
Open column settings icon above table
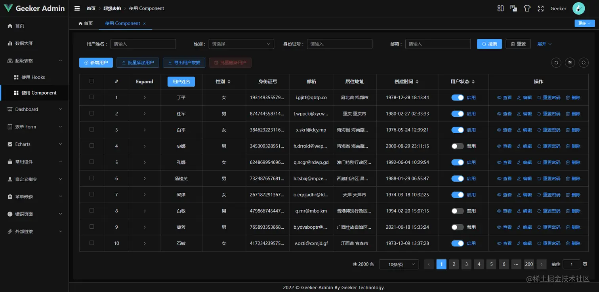tap(570, 63)
